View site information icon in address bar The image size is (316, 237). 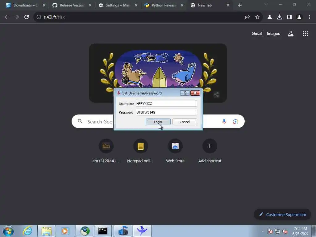[x=39, y=17]
